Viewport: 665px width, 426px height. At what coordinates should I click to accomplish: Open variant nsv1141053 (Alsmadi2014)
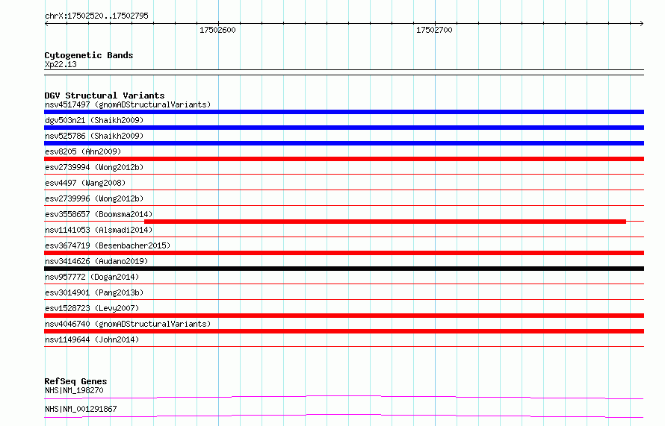click(x=99, y=230)
